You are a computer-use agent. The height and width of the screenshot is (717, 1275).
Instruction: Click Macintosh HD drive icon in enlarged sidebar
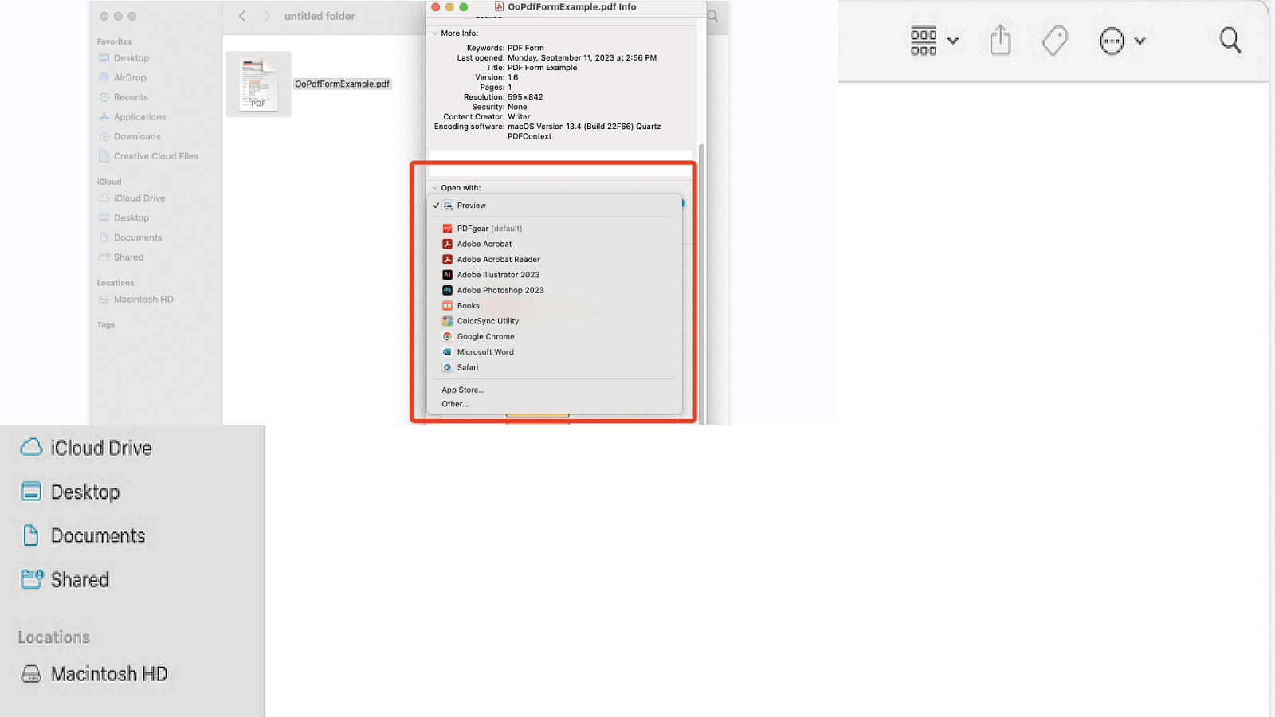click(x=31, y=674)
